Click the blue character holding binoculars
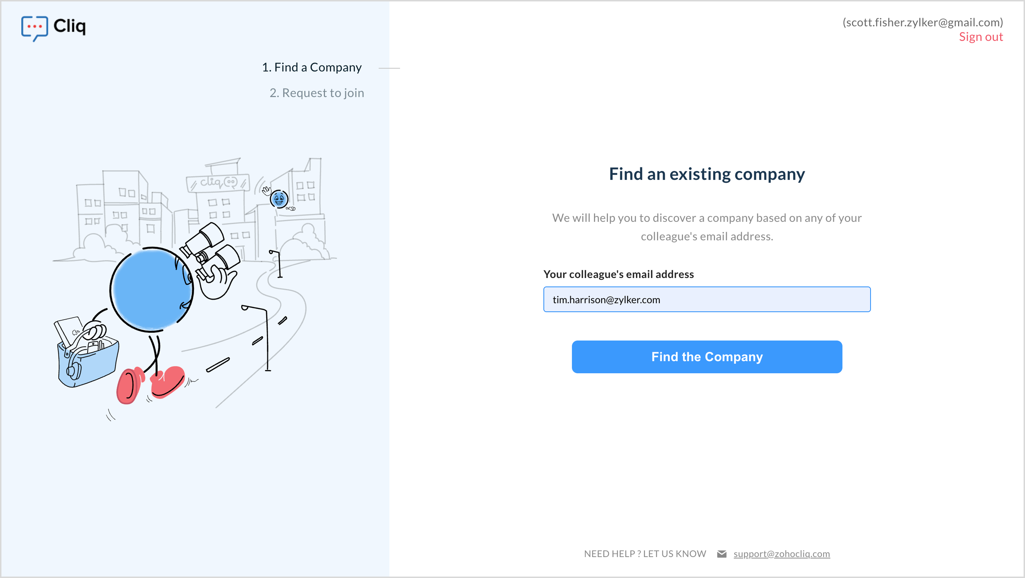The width and height of the screenshot is (1025, 578). click(x=151, y=289)
